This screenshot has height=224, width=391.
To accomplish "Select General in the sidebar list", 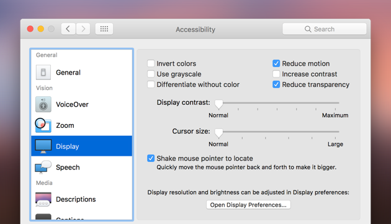I will point(81,73).
